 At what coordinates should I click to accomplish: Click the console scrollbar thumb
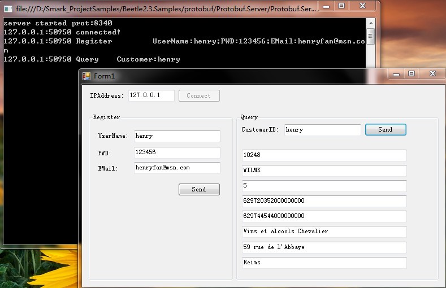tap(370, 36)
